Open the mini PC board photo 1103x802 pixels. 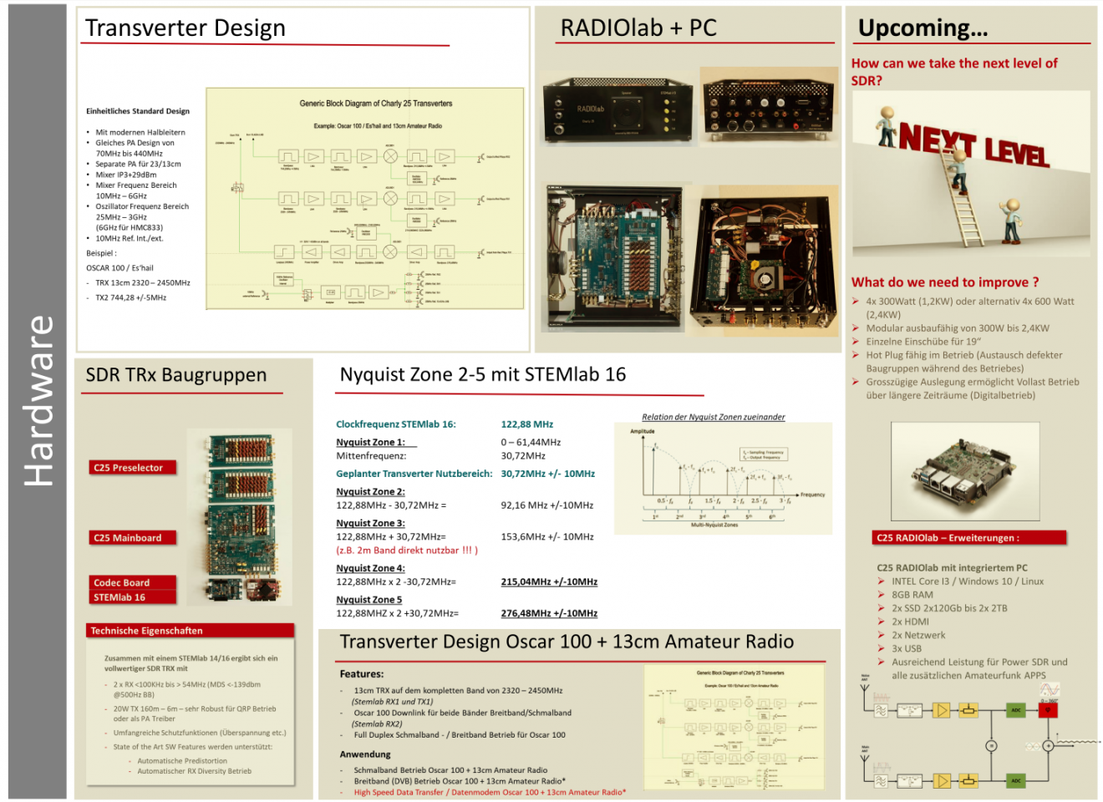coord(965,471)
